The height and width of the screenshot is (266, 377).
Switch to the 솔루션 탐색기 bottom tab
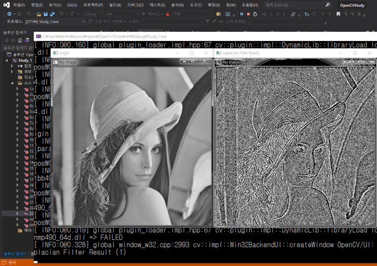[x=15, y=254]
